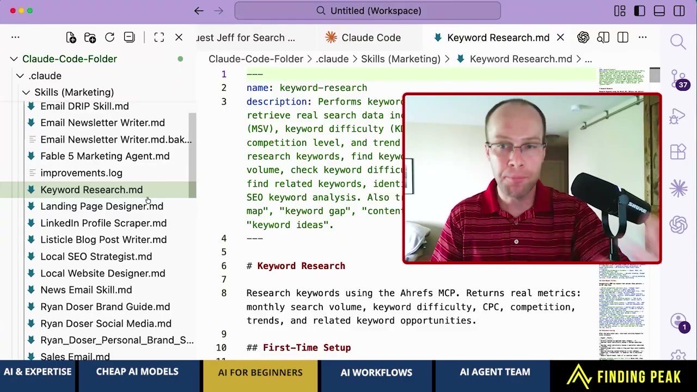Click the AI FOR BEGINNERS banner
Viewport: 697px width, 392px height.
(x=260, y=373)
